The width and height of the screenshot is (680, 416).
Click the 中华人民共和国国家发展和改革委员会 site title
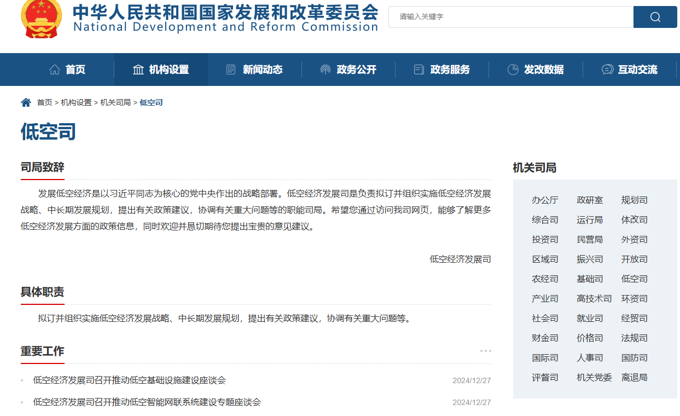(225, 11)
